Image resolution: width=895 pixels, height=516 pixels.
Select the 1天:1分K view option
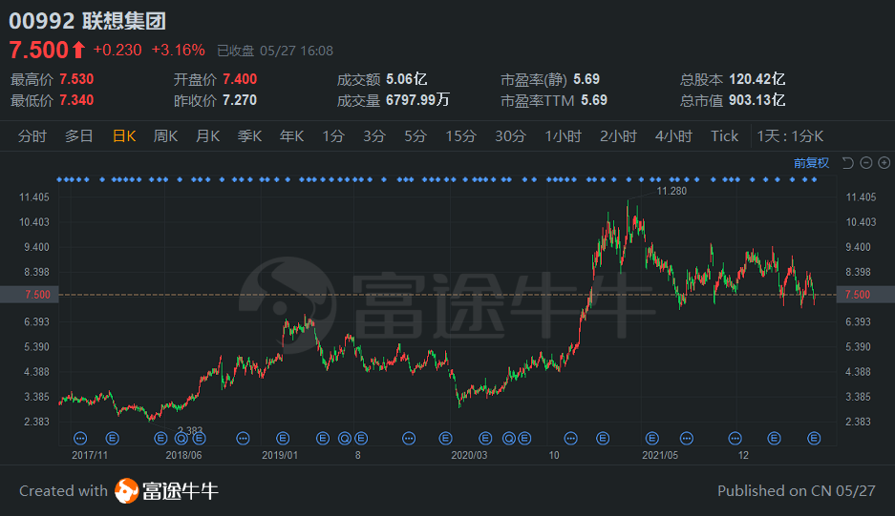pyautogui.click(x=790, y=136)
